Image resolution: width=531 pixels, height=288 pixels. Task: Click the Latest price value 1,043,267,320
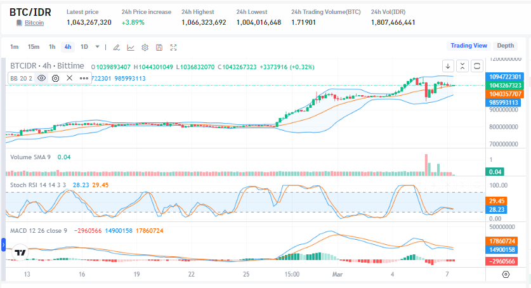89,22
